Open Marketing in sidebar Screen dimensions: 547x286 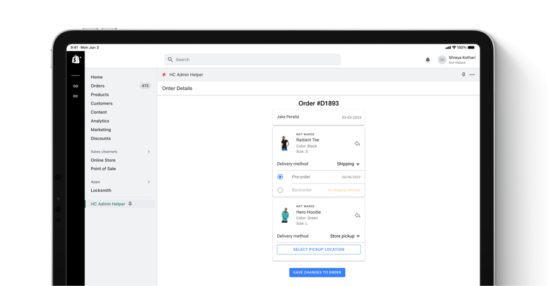(101, 129)
